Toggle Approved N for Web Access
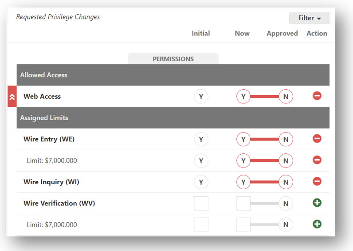353x251 pixels. tap(286, 96)
